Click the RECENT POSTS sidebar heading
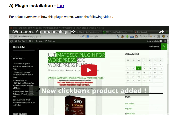This screenshot has height=119, width=175. [x=18, y=59]
